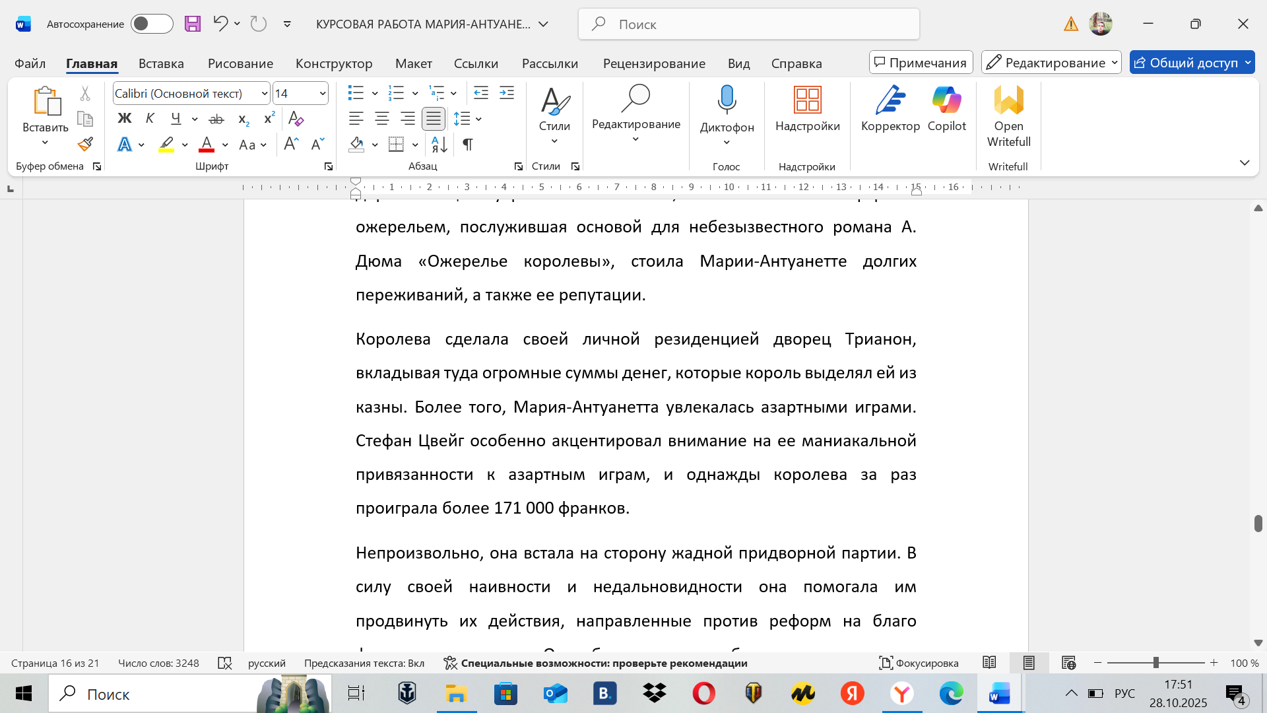
Task: Increase indent of paragraph
Action: (507, 93)
